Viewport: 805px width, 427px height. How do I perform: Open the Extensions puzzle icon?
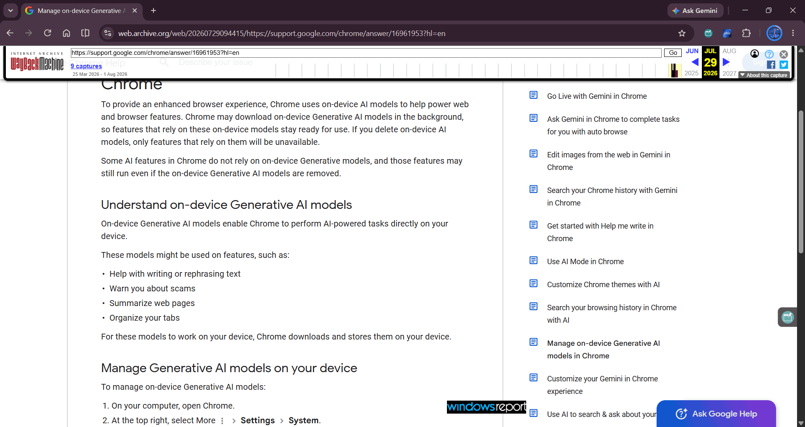tap(746, 33)
